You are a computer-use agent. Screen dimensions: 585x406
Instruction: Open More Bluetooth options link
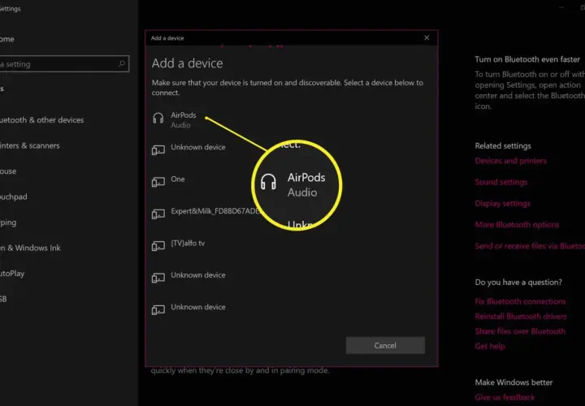tap(517, 224)
